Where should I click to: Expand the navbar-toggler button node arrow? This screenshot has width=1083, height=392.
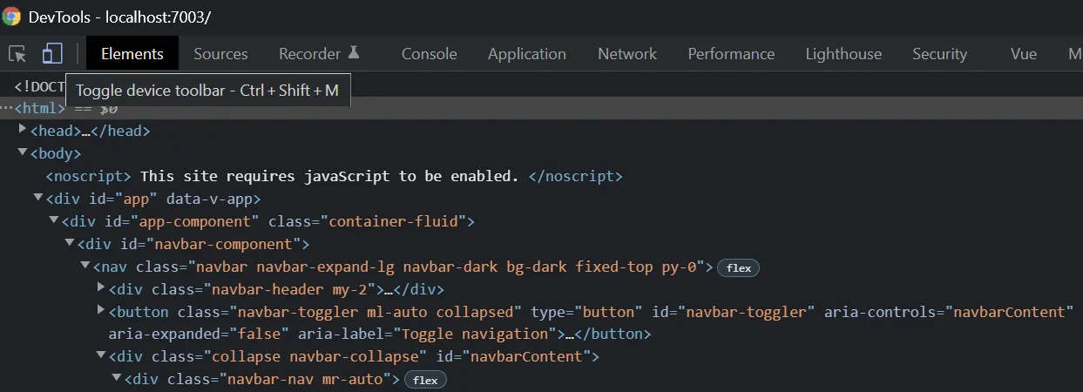pyautogui.click(x=101, y=311)
